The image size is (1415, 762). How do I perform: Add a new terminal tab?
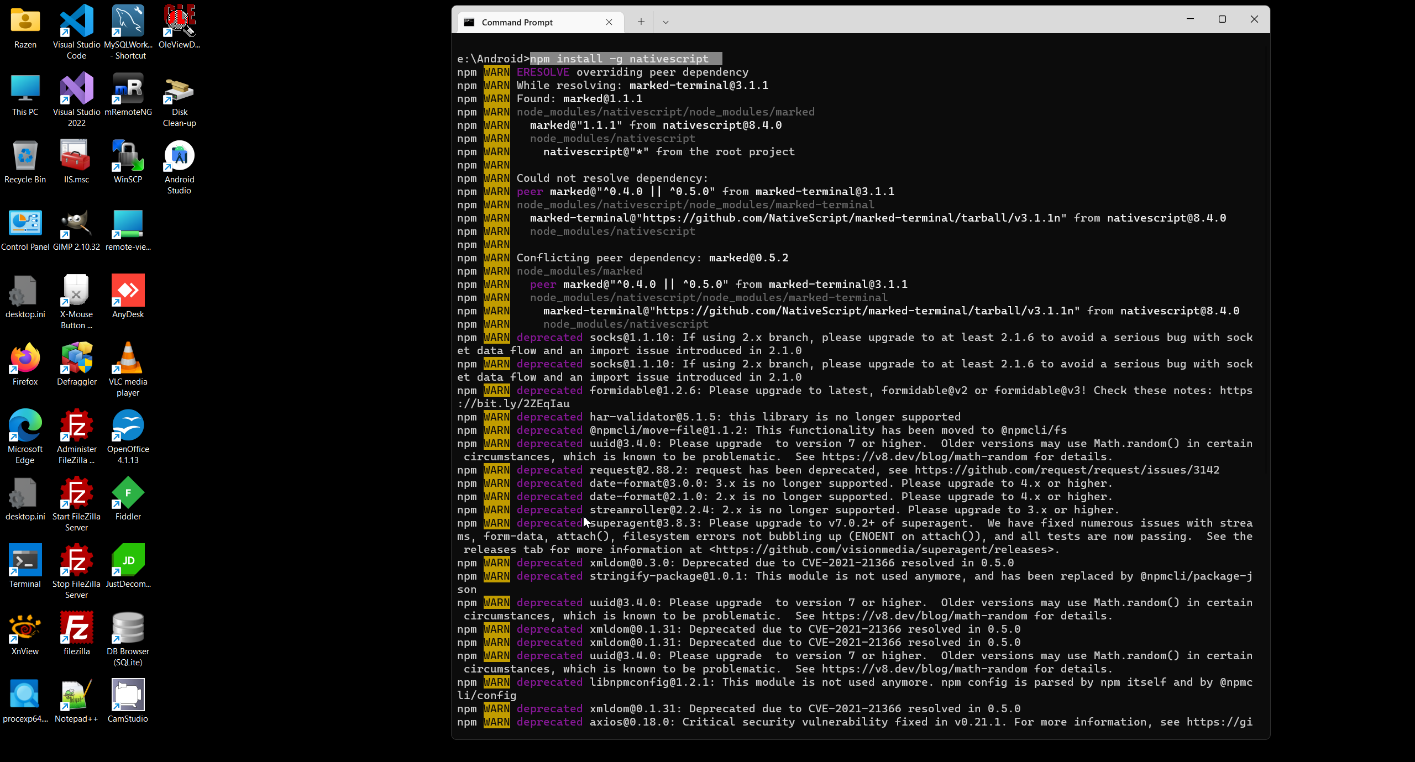click(641, 22)
